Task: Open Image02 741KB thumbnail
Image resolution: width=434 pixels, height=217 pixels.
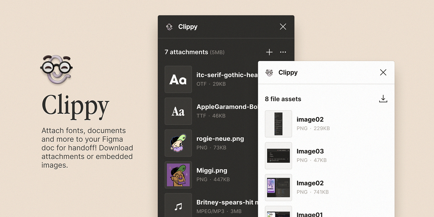Action: click(278, 188)
